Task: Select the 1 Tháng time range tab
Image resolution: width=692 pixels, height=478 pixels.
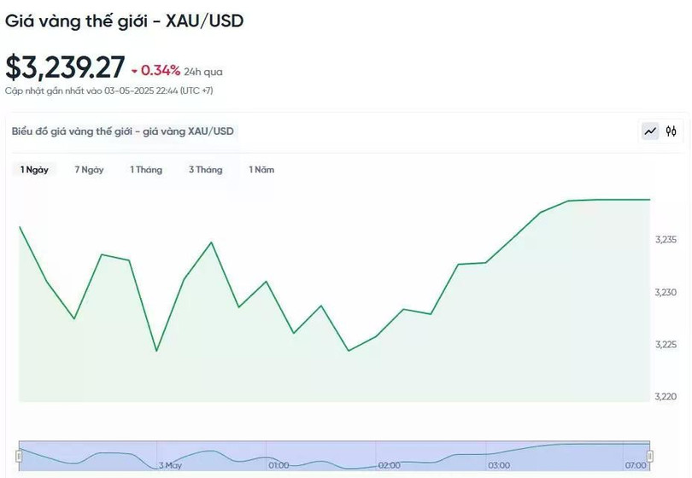Action: pyautogui.click(x=146, y=170)
